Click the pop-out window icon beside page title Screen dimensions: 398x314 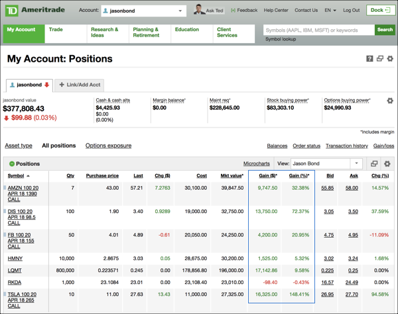pyautogui.click(x=380, y=59)
